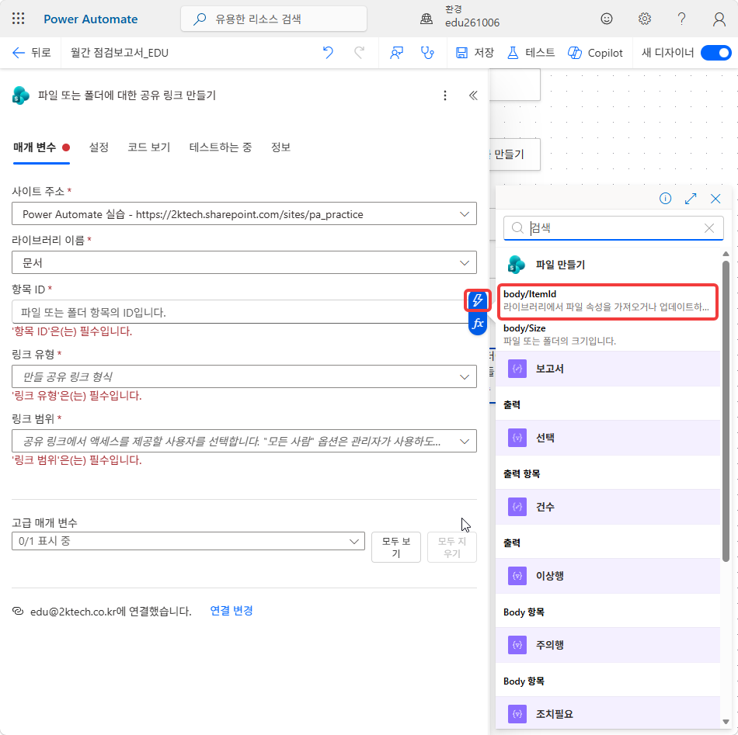
Task: Click the connection link icon beside edu@2ktech.co.kr
Action: tap(18, 611)
